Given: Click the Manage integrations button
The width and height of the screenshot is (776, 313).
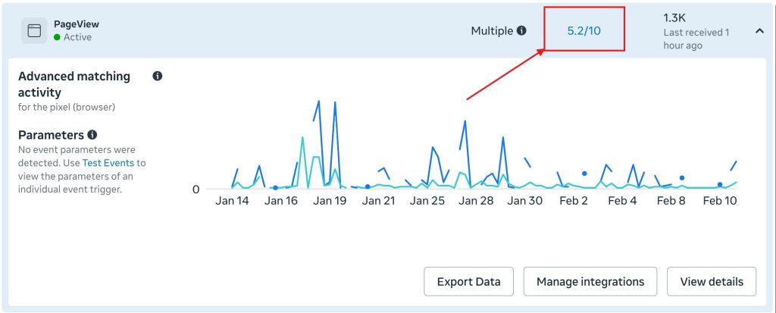Looking at the screenshot, I should click(590, 282).
